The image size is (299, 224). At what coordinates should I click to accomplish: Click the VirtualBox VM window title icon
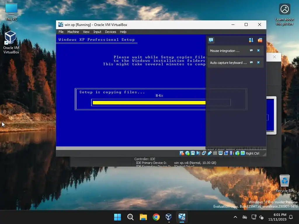click(61, 24)
